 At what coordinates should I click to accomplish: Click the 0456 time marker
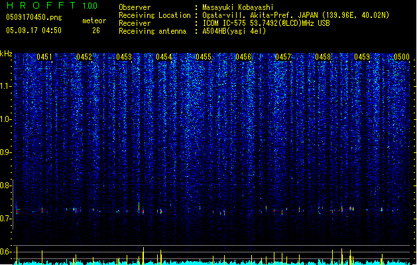pos(243,57)
